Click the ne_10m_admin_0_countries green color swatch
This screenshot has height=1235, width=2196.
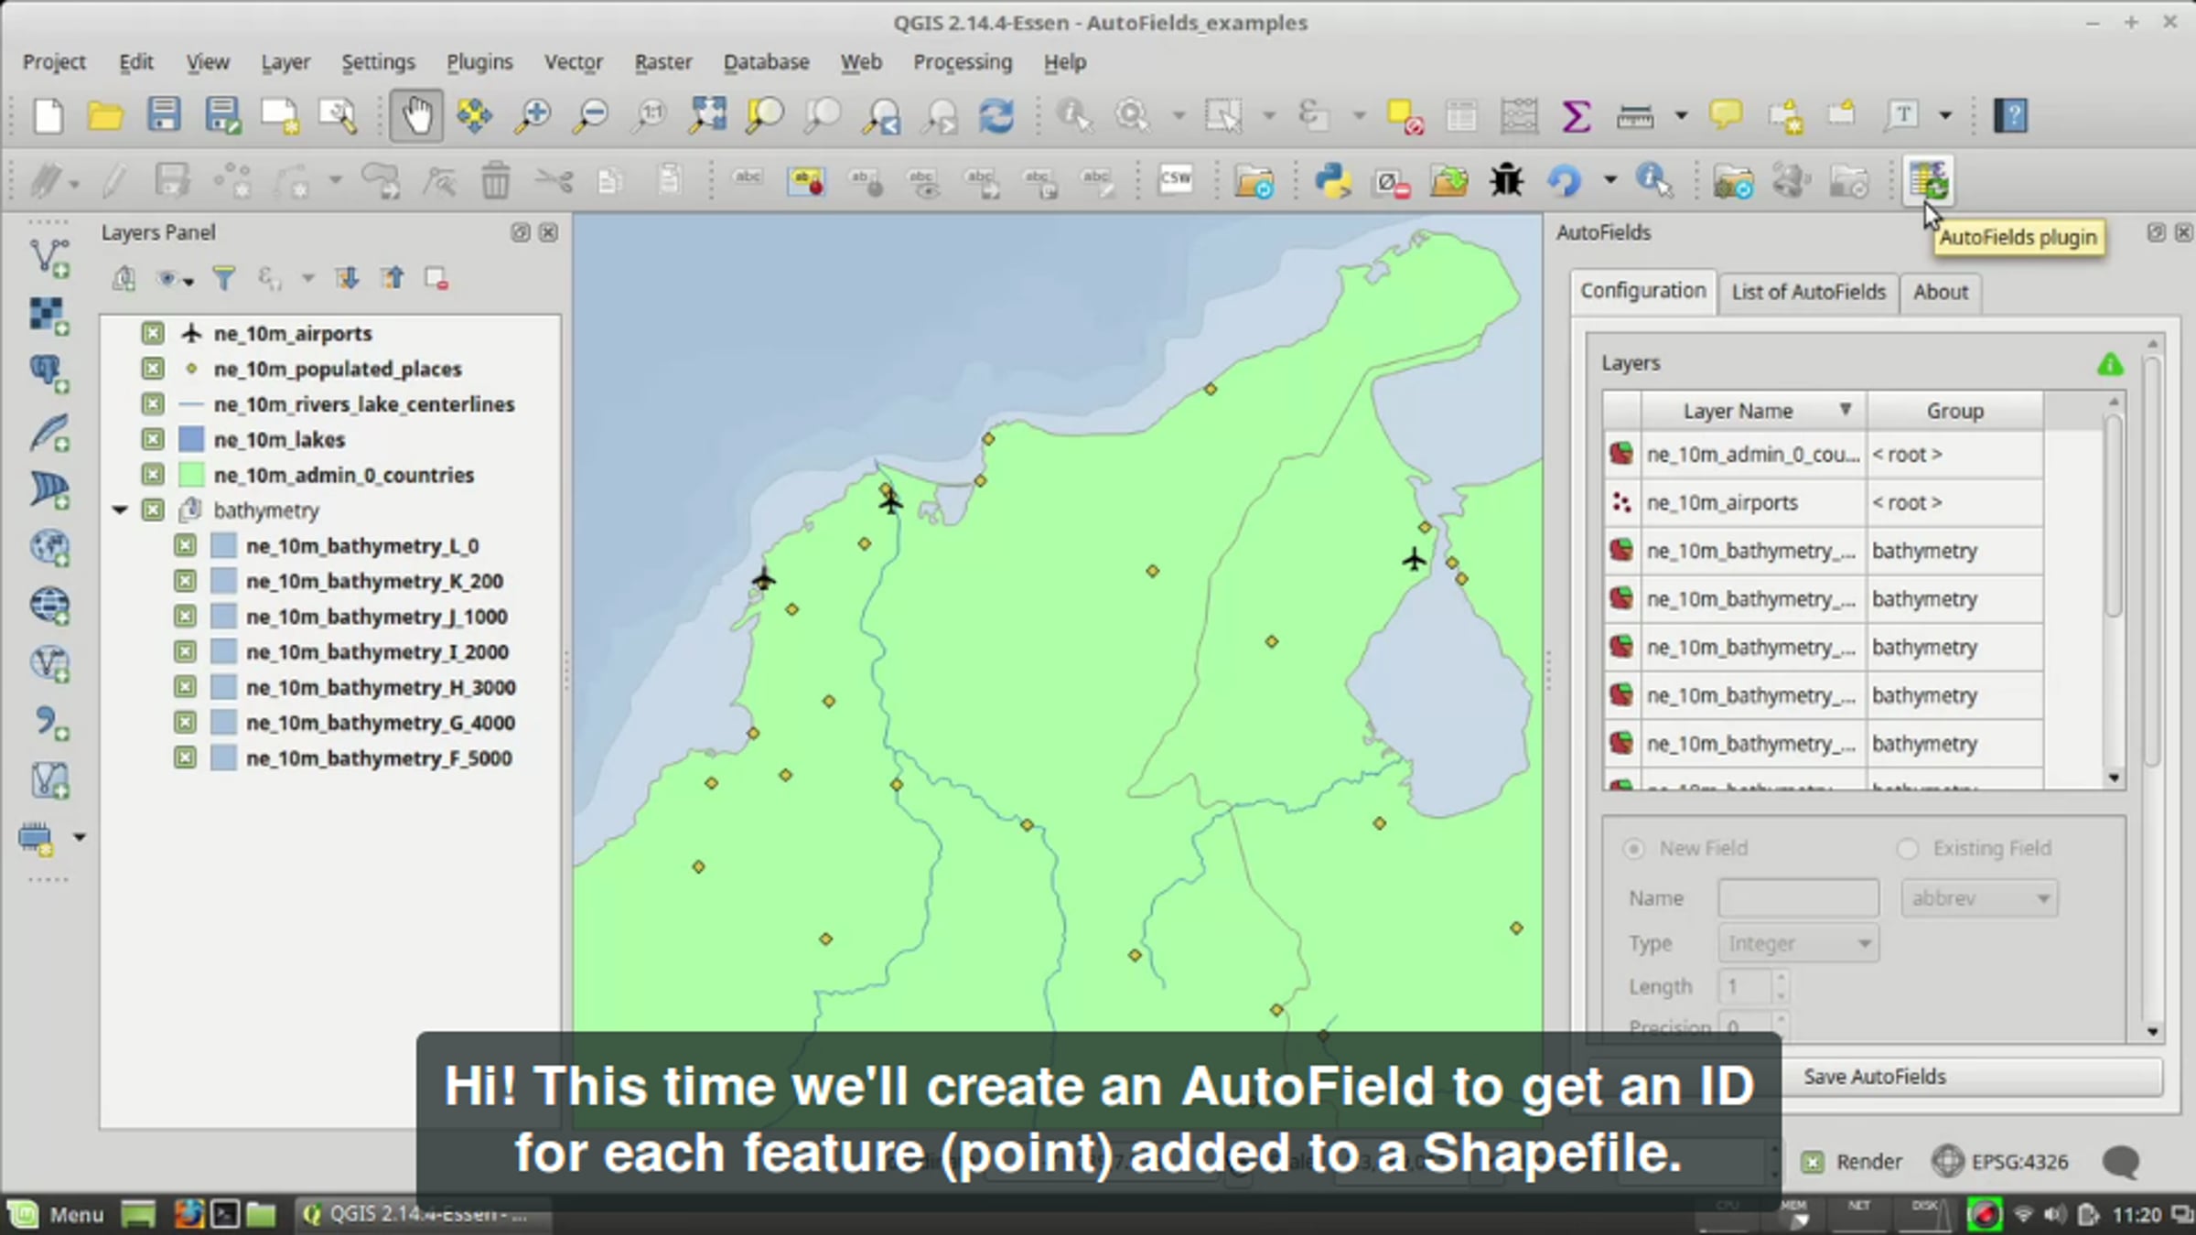(x=191, y=475)
